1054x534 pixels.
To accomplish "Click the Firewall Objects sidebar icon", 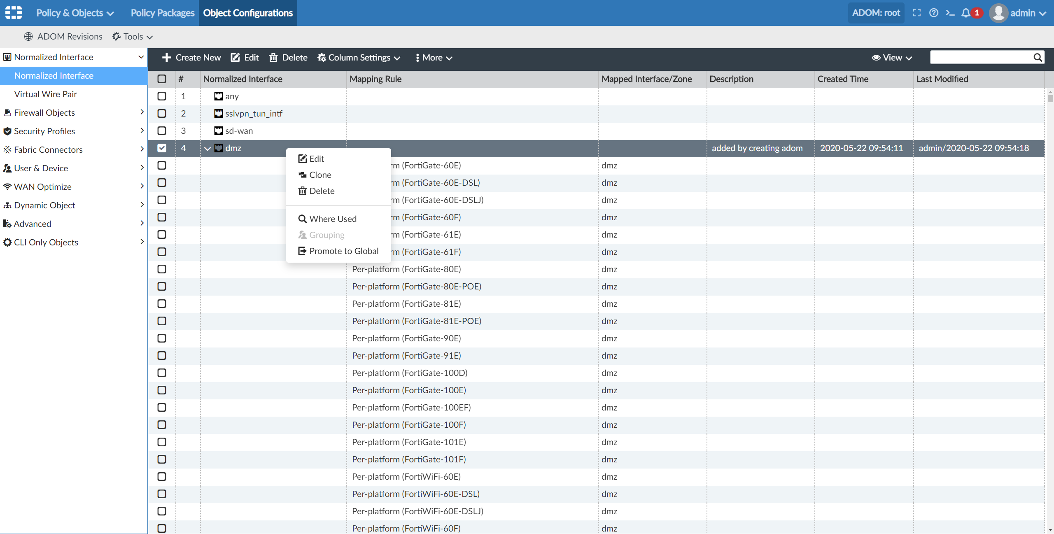I will point(7,112).
